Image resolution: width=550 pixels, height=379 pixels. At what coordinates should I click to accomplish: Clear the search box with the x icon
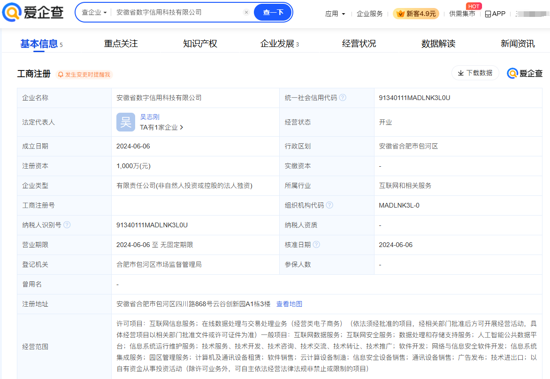click(x=246, y=12)
